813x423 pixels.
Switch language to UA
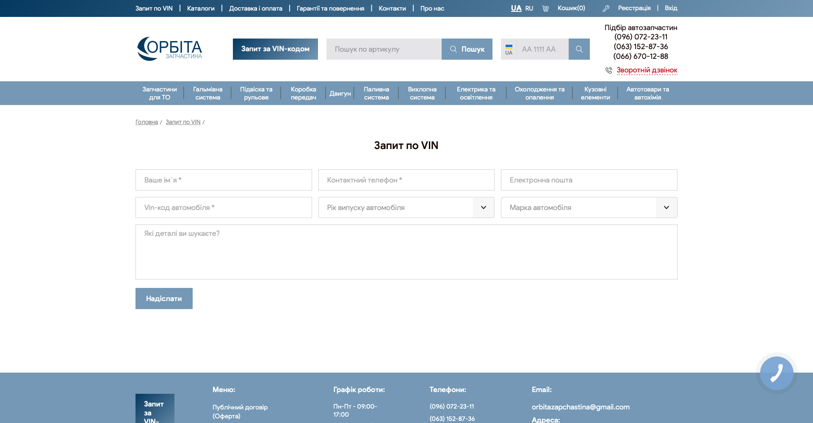pyautogui.click(x=516, y=8)
